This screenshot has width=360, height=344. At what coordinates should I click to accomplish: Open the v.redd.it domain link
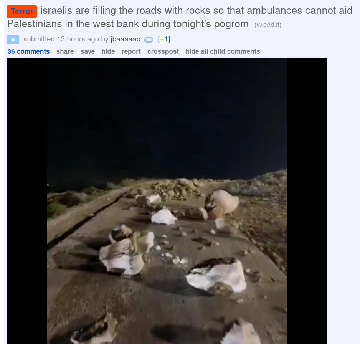point(268,25)
